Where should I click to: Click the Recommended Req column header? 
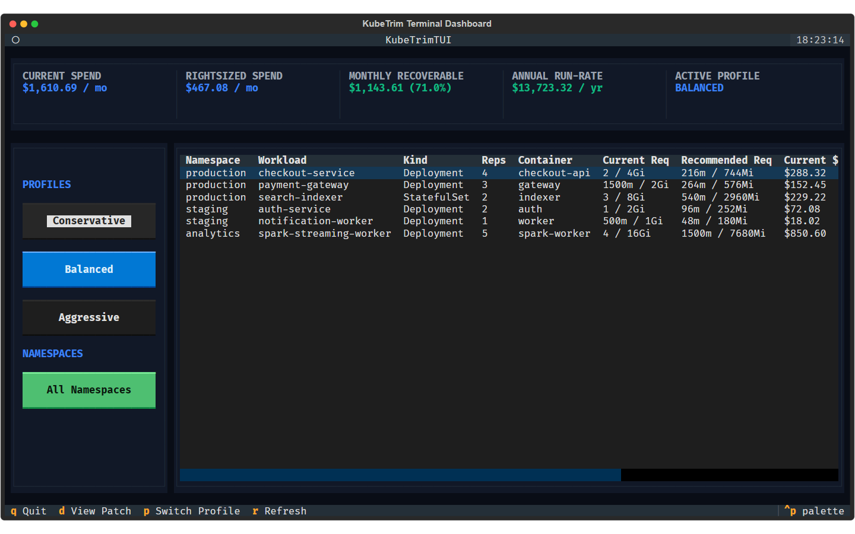tap(726, 160)
